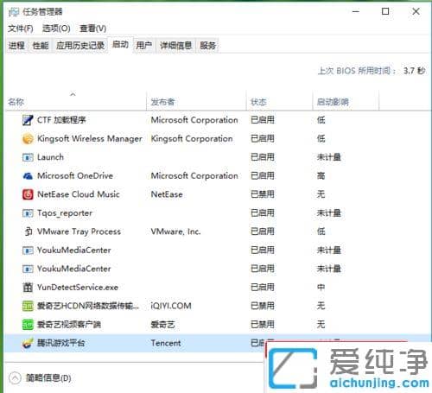Click the CTF 加载程序 row icon
Image resolution: width=432 pixels, height=393 pixels.
(x=28, y=120)
